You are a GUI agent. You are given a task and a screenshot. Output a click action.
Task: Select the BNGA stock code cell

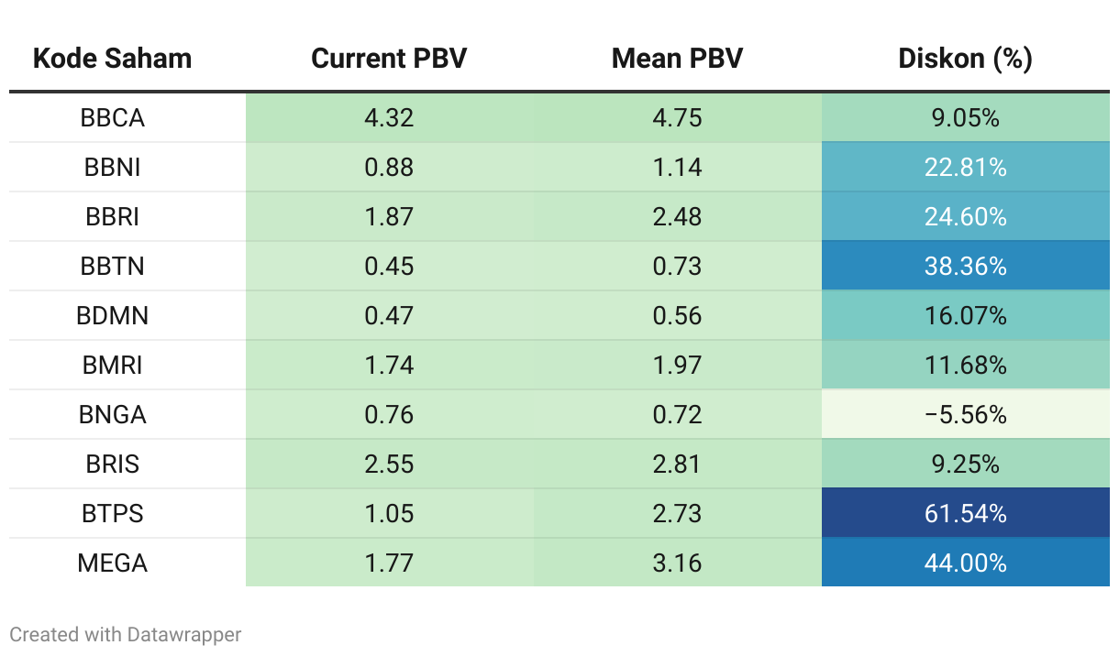pyautogui.click(x=112, y=414)
